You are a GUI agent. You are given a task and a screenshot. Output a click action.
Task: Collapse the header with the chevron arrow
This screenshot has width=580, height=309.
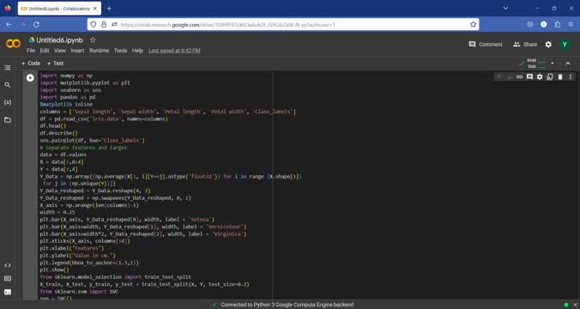[568, 64]
